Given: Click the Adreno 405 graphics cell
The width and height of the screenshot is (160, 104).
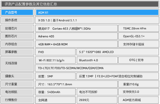Looking at the screenshot, I should point(76,36).
